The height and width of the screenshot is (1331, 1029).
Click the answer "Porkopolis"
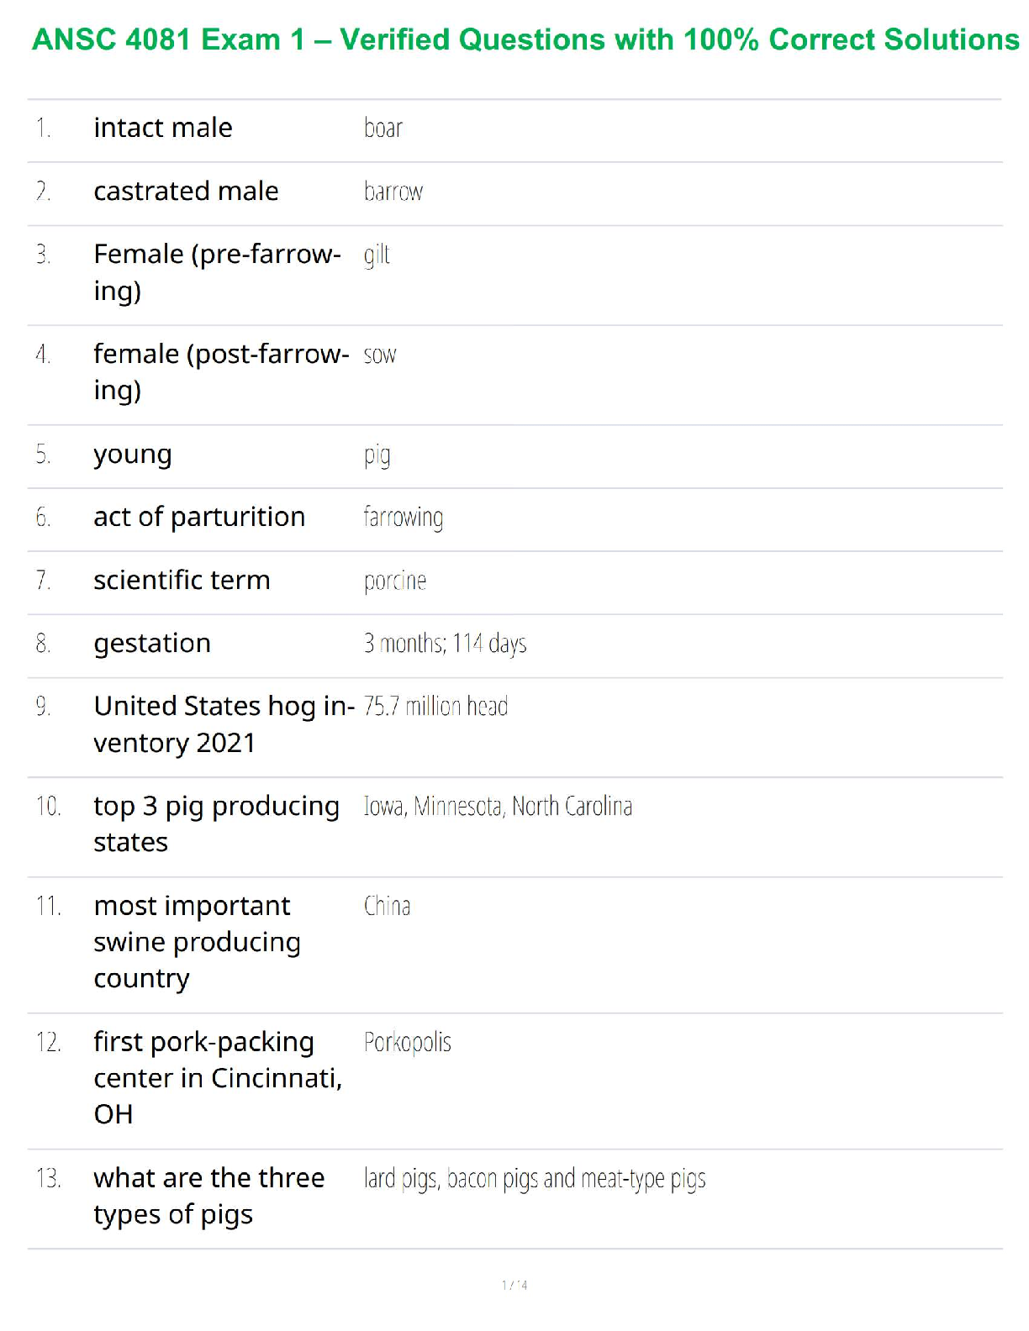coord(408,1042)
